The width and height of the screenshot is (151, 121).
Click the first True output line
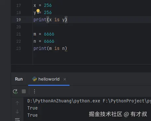click(x=33, y=108)
